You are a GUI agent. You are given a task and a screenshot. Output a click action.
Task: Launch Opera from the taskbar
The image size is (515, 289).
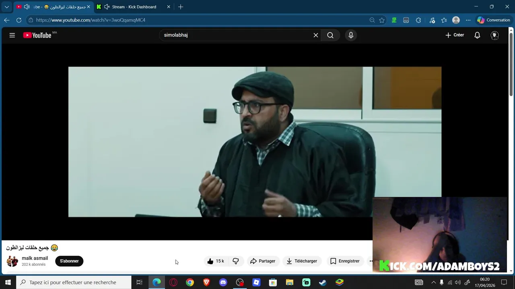[173, 283]
